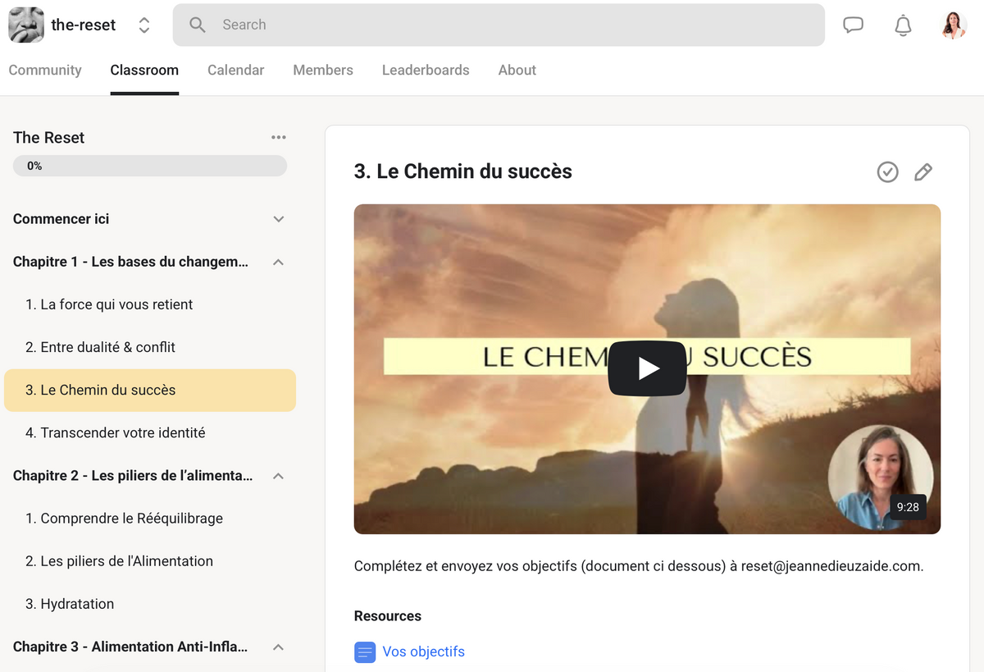Collapse Chapitre 1 section chevron
The width and height of the screenshot is (984, 672).
click(x=279, y=263)
